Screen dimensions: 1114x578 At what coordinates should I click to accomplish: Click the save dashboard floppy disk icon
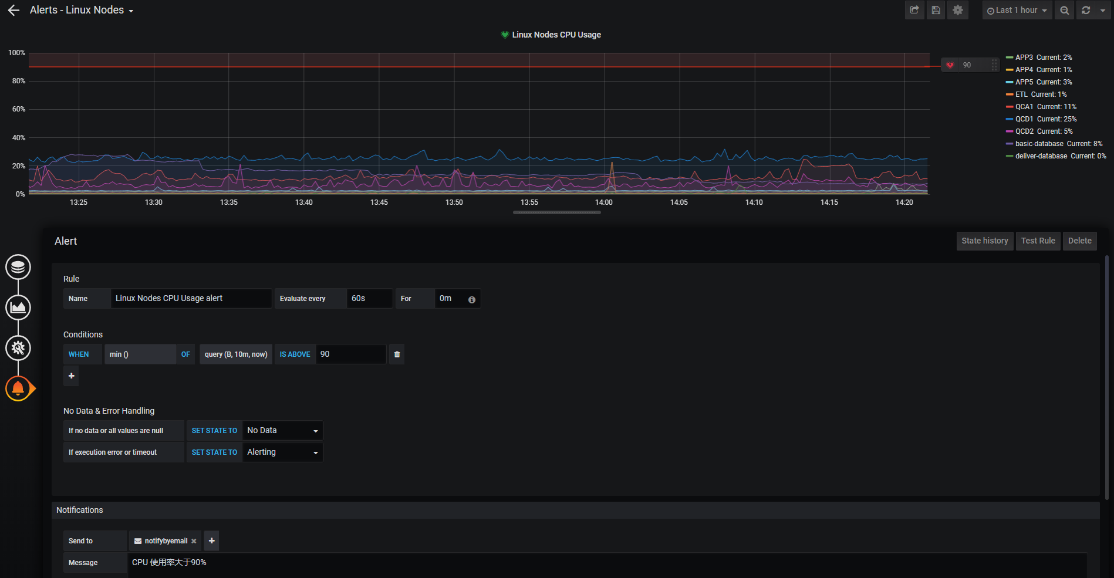point(936,10)
